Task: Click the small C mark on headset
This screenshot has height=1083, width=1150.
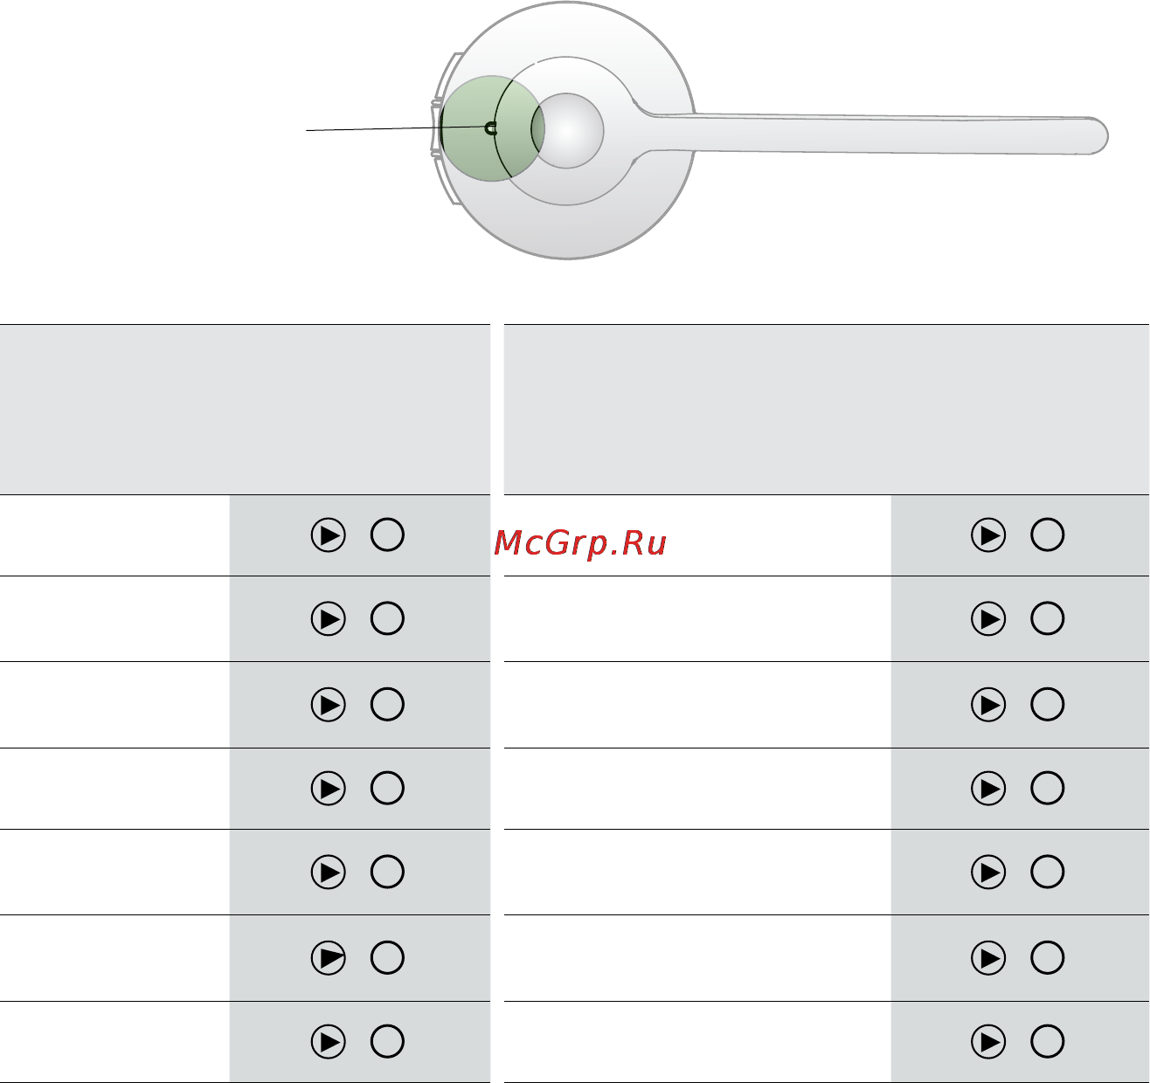Action: coord(491,128)
